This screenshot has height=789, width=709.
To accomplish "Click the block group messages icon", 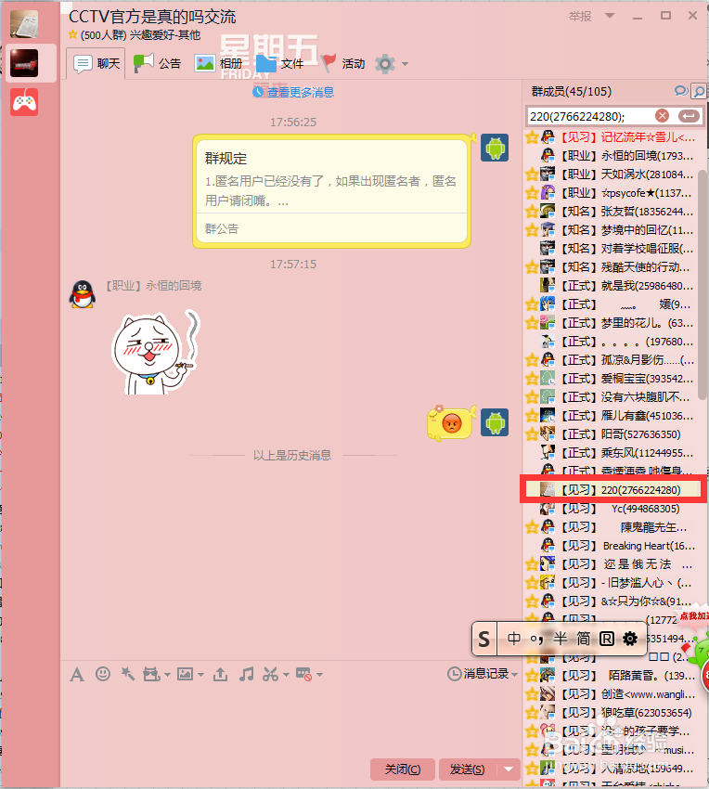I will pyautogui.click(x=304, y=674).
